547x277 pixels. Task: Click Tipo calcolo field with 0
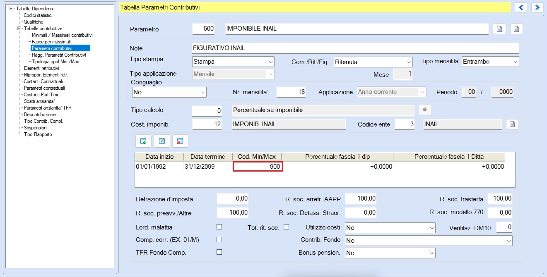(207, 110)
